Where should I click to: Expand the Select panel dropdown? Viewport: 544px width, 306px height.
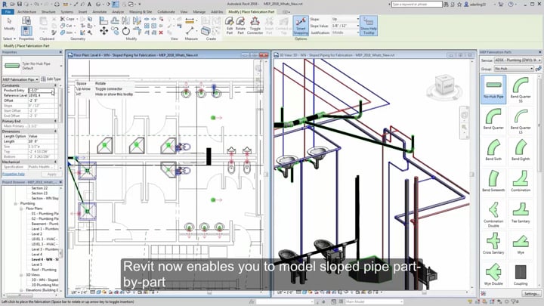[x=9, y=39]
